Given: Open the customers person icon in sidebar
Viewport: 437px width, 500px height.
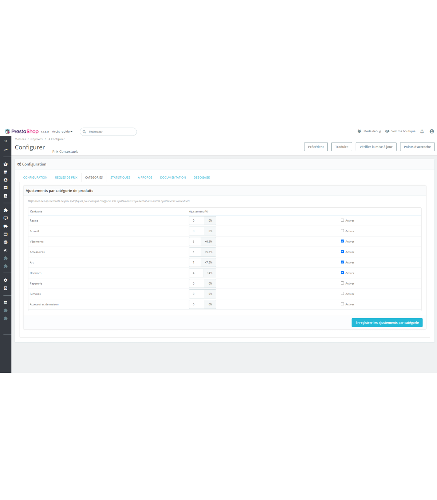Looking at the screenshot, I should click(5, 180).
